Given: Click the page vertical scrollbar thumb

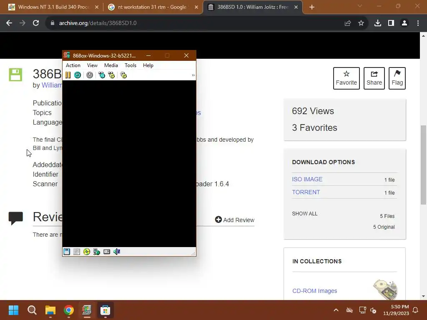Looking at the screenshot, I should pos(423,165).
